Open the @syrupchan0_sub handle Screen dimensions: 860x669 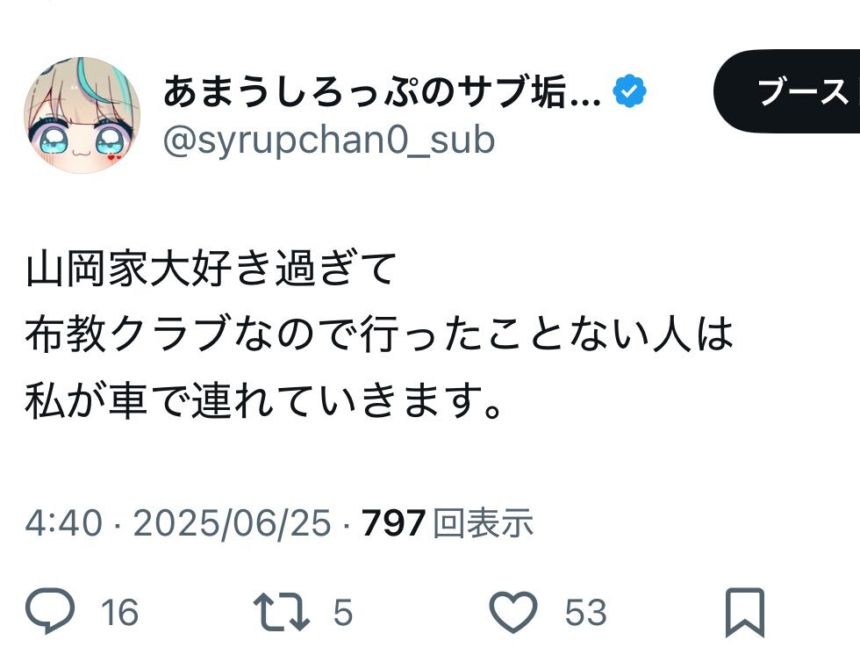pyautogui.click(x=329, y=140)
